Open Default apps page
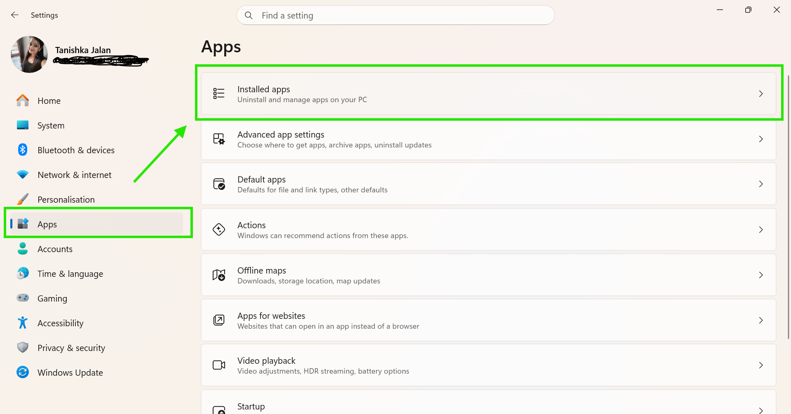 pyautogui.click(x=488, y=184)
